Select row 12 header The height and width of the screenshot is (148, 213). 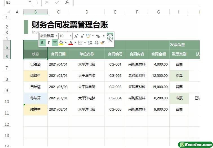[7, 121]
